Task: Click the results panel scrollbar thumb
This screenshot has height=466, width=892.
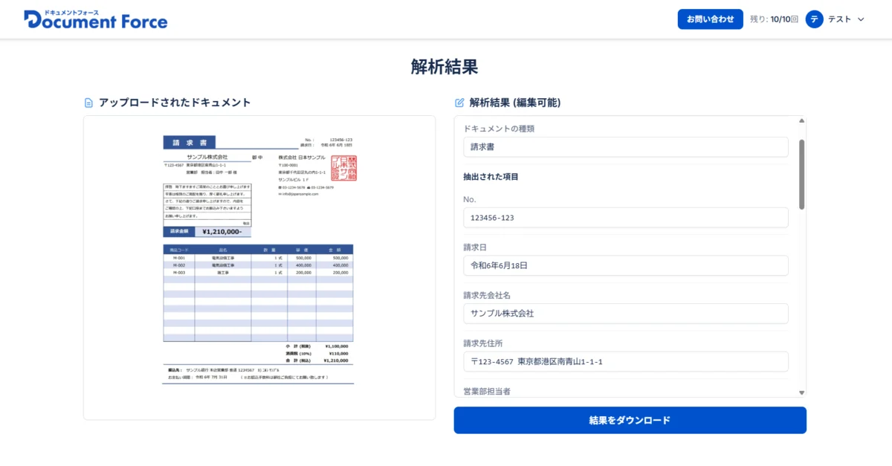Action: point(801,174)
